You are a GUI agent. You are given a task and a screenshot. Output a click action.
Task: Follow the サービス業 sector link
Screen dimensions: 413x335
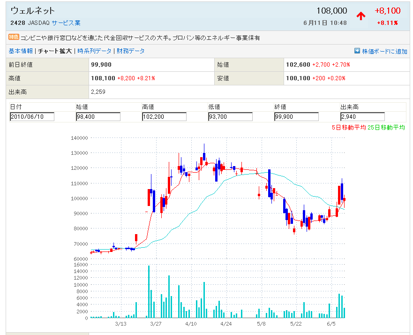point(66,23)
